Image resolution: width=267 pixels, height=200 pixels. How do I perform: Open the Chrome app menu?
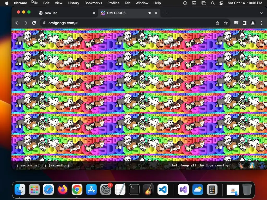click(x=20, y=3)
